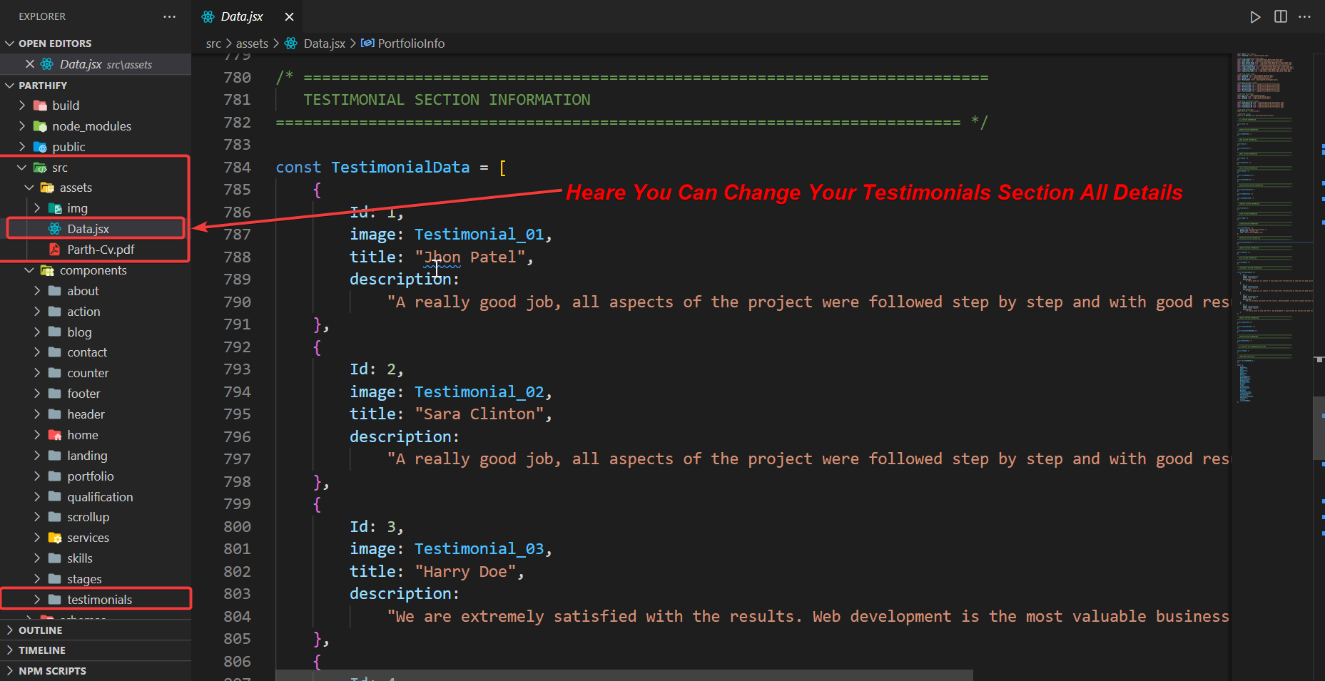Expand the NPM SCRIPTS section
The height and width of the screenshot is (681, 1325).
click(52, 671)
